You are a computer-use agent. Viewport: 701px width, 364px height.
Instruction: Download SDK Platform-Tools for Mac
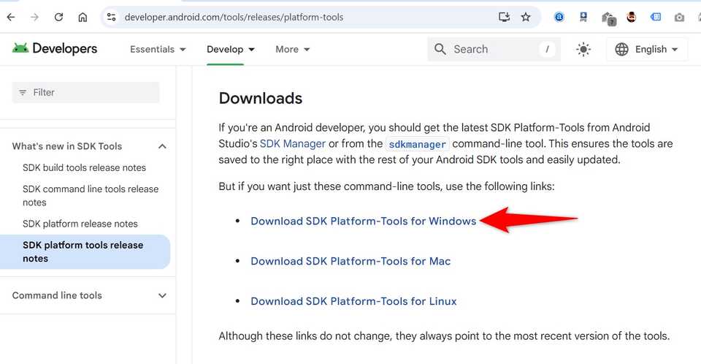coord(350,261)
